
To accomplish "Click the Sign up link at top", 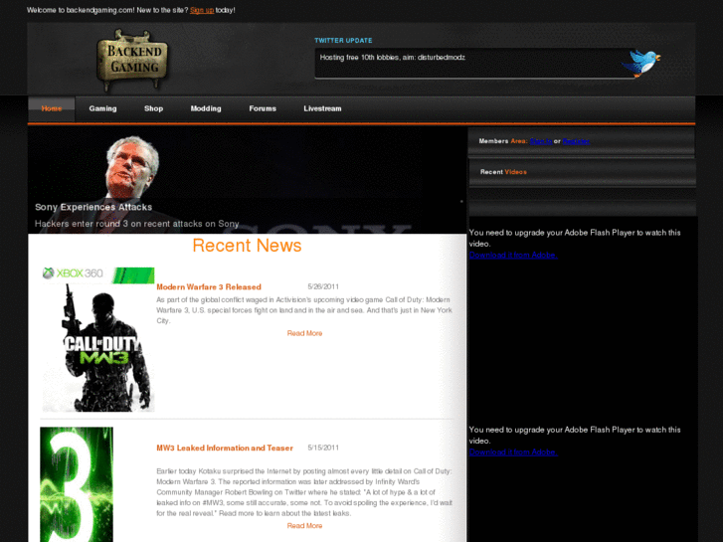I will point(202,10).
